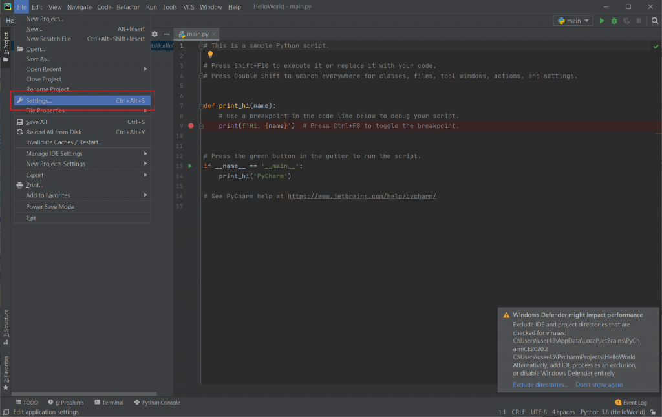Click the Windows Defender warning icon
This screenshot has width=662, height=417.
(x=506, y=315)
